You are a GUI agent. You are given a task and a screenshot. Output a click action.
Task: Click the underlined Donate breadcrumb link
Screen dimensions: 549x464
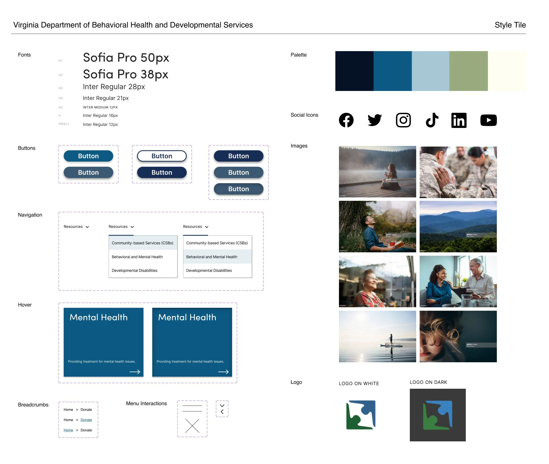point(86,420)
